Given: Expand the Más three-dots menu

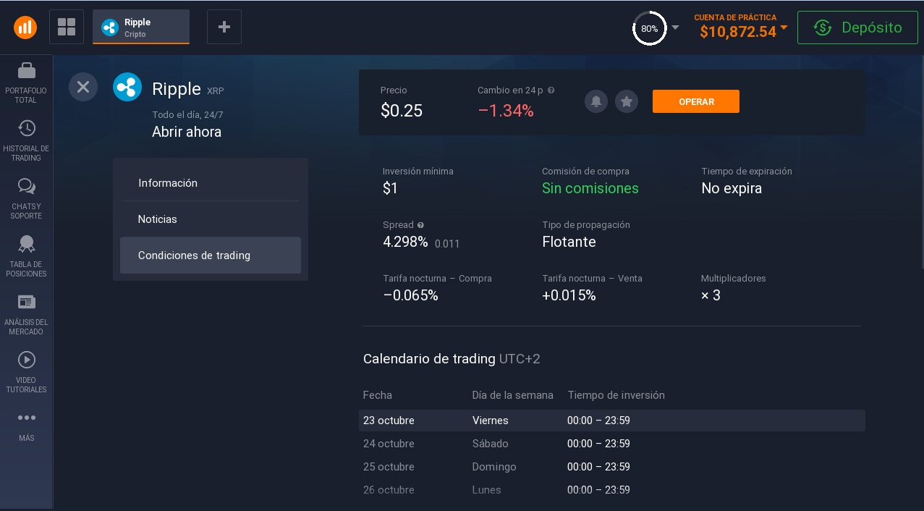Looking at the screenshot, I should 26,418.
